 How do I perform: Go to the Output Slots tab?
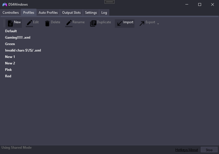(x=71, y=13)
